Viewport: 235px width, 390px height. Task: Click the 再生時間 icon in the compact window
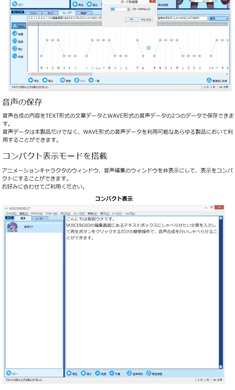tap(148, 373)
